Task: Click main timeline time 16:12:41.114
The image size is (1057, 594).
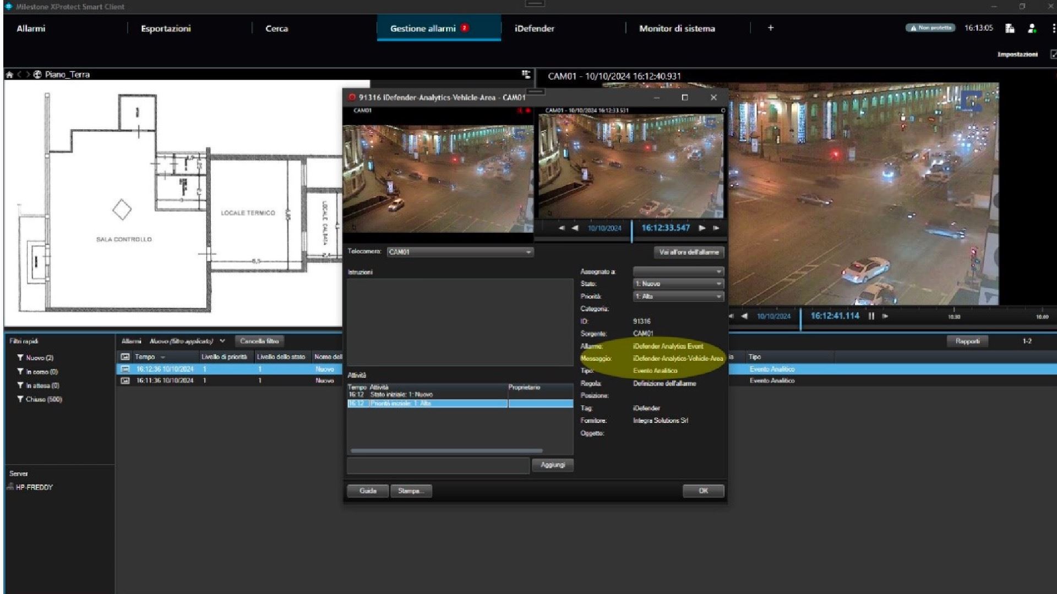Action: tap(835, 316)
